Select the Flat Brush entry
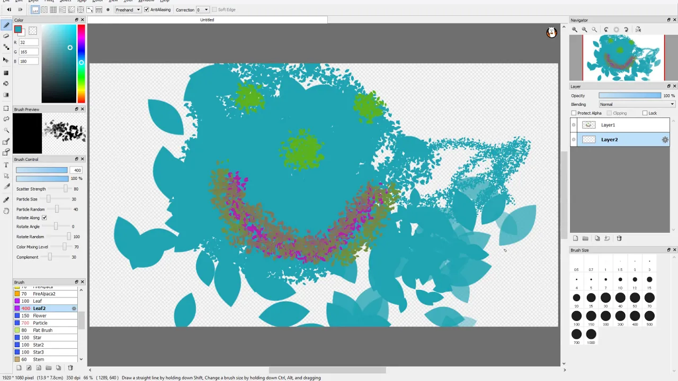 tap(46, 330)
